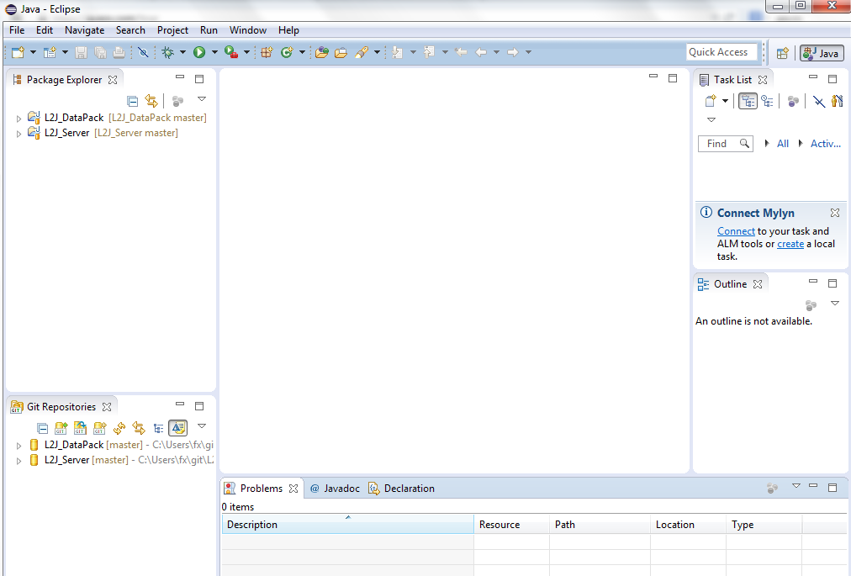Select the Java perspective button
851x576 pixels.
coord(822,53)
